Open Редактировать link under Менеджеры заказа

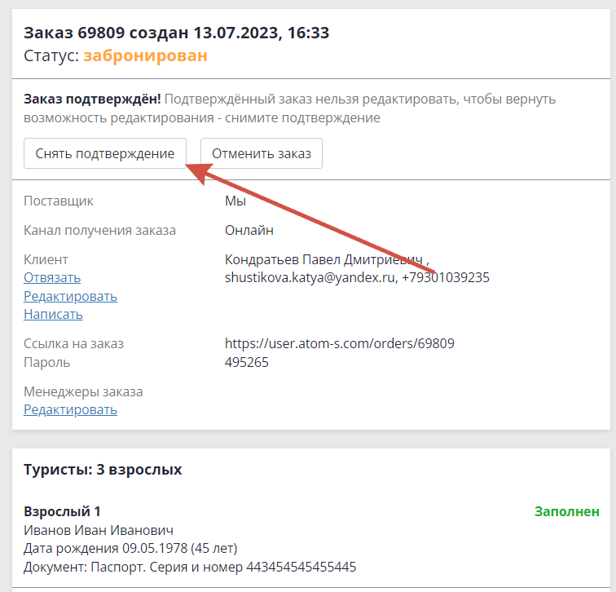[70, 409]
